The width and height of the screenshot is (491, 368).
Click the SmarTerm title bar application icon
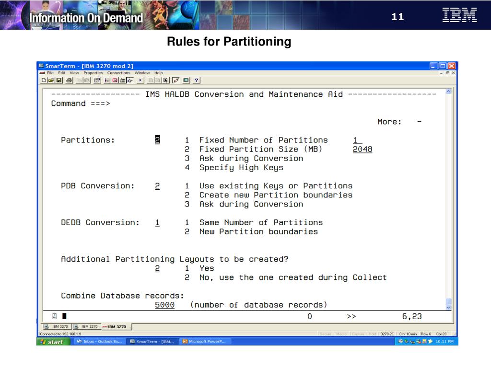(41, 66)
